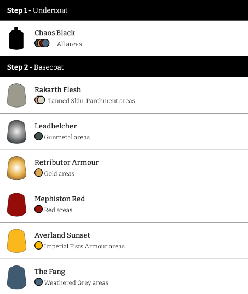Tap The Fang blue-grey paint pot
Image resolution: width=248 pixels, height=294 pixels.
pyautogui.click(x=16, y=277)
